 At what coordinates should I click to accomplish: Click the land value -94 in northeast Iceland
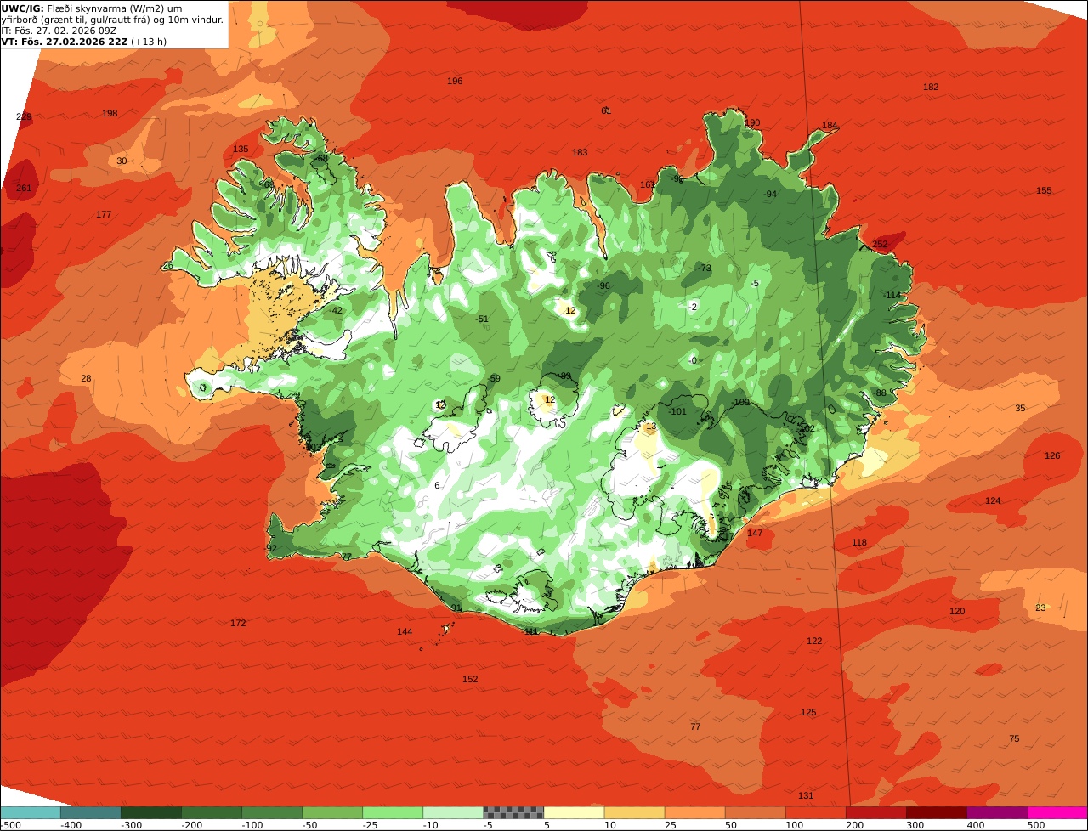coord(770,194)
